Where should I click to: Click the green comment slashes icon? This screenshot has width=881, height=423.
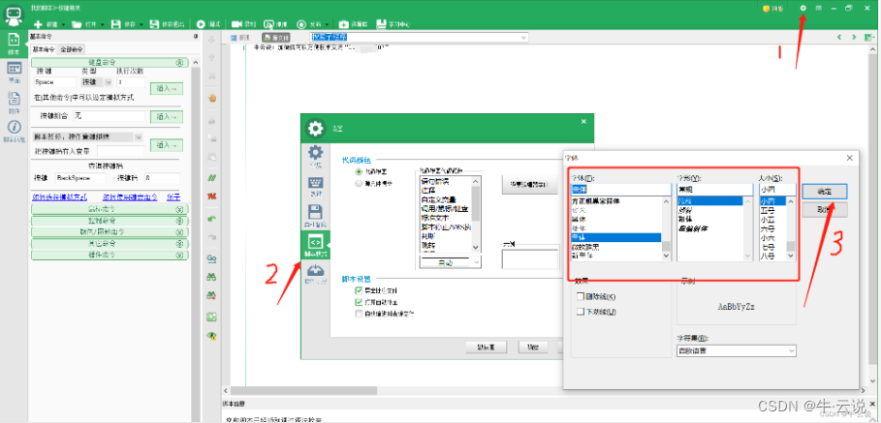(x=212, y=177)
